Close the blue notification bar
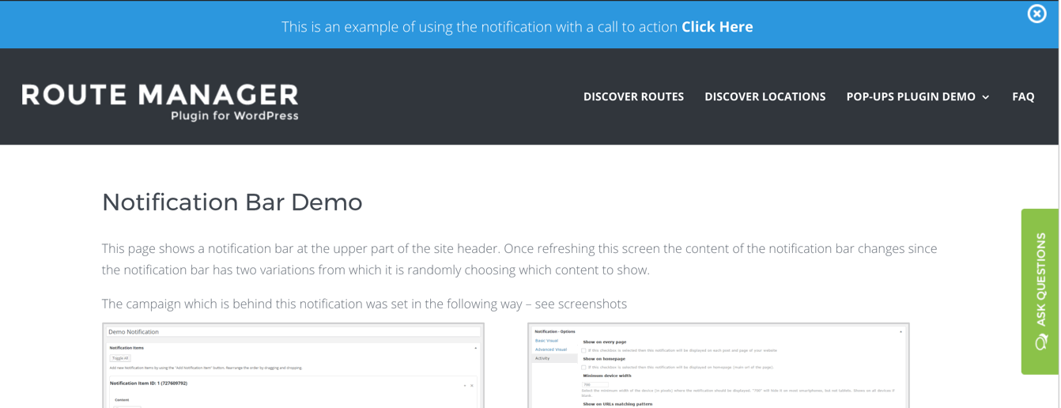The width and height of the screenshot is (1061, 408). pos(1036,13)
